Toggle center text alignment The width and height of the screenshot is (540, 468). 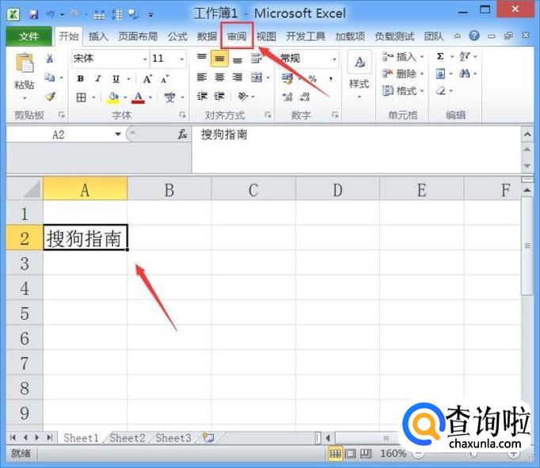click(219, 77)
